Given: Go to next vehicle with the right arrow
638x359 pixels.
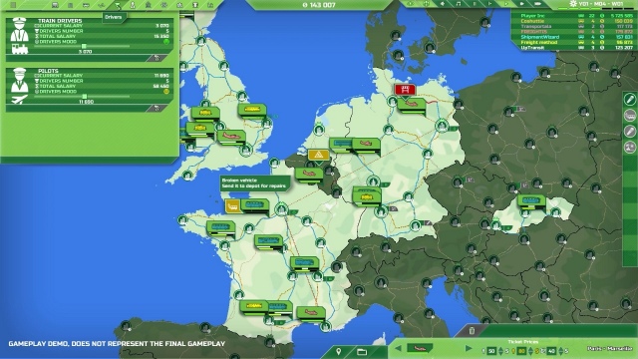Looking at the screenshot, I should point(469,348).
